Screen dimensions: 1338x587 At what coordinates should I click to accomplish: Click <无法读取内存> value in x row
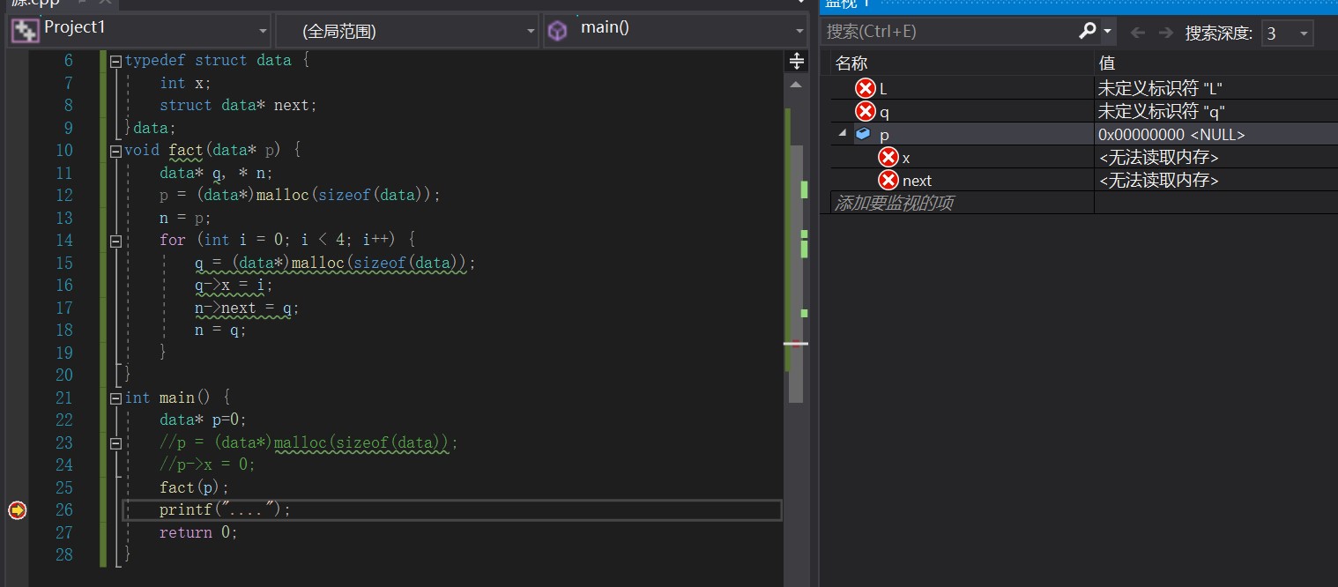pyautogui.click(x=1158, y=158)
